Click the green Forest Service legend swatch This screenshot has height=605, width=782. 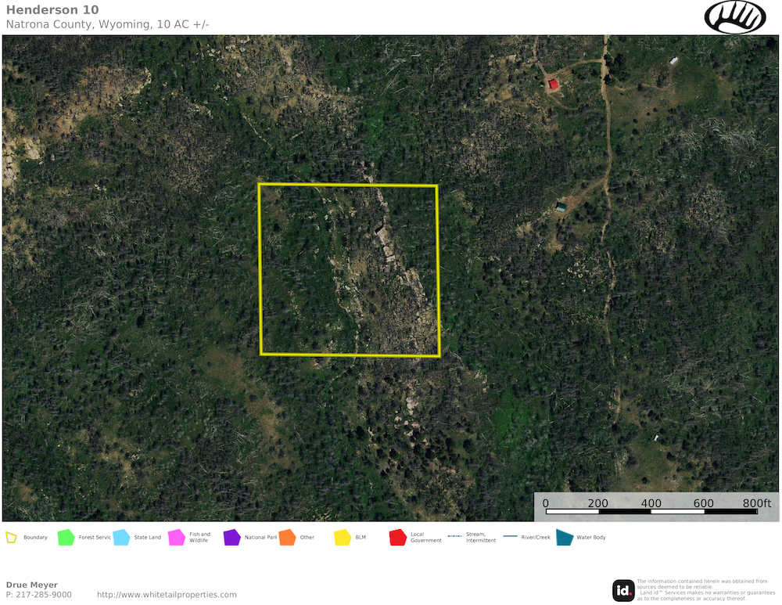[66, 538]
